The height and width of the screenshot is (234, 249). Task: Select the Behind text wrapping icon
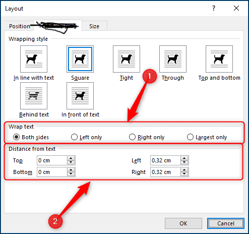34,96
